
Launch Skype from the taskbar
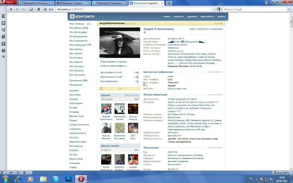click(x=56, y=179)
